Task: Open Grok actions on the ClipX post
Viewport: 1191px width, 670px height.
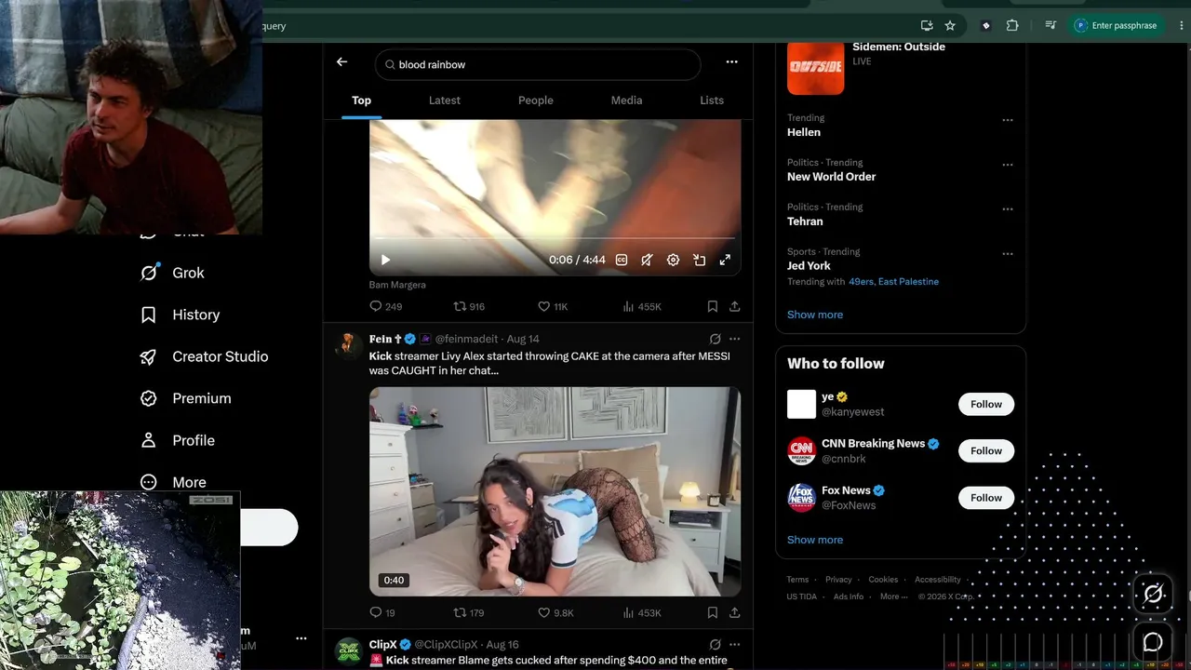Action: pos(715,644)
